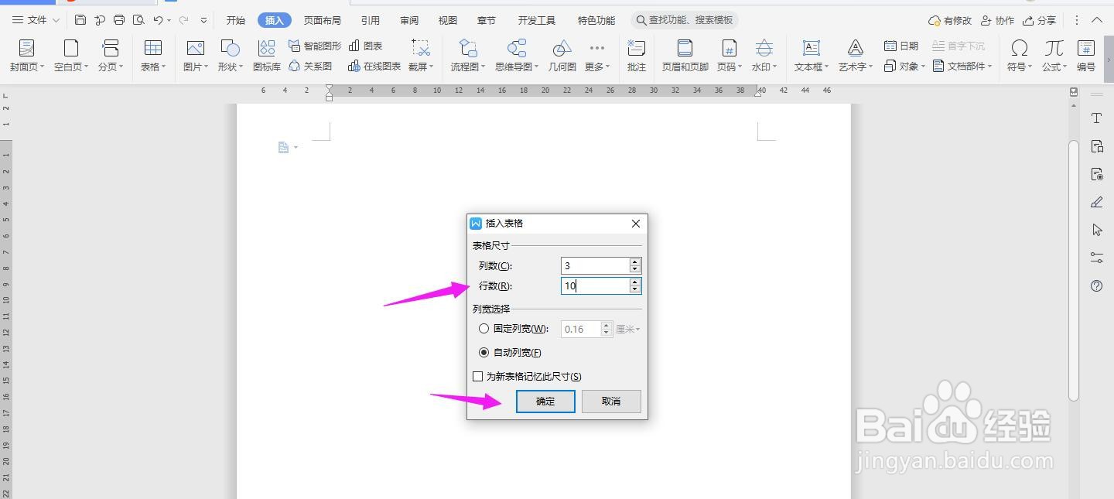Insert a cover page with 封面页

[27, 56]
